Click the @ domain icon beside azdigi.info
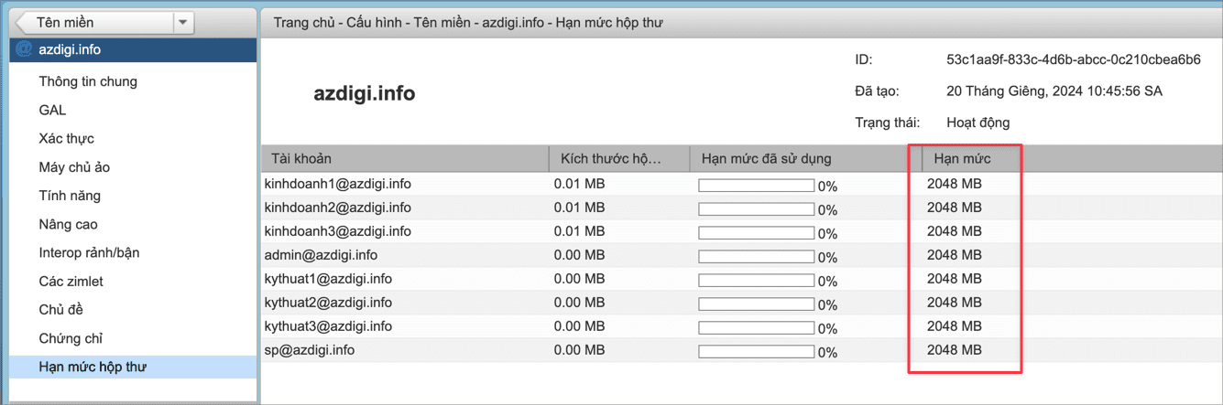 pos(24,49)
